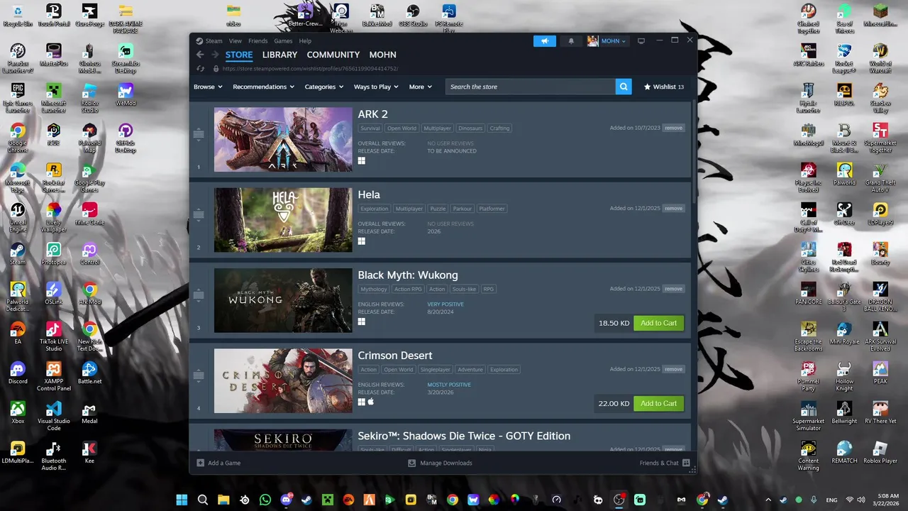
Task: Click the Dinosaurs tag on ARK 2
Action: pyautogui.click(x=470, y=128)
